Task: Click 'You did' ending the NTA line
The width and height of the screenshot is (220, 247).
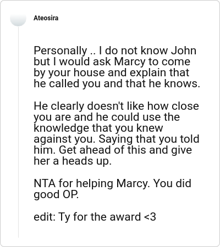Action: (x=172, y=183)
